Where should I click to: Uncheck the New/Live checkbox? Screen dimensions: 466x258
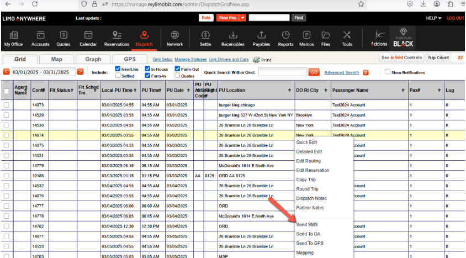point(118,69)
